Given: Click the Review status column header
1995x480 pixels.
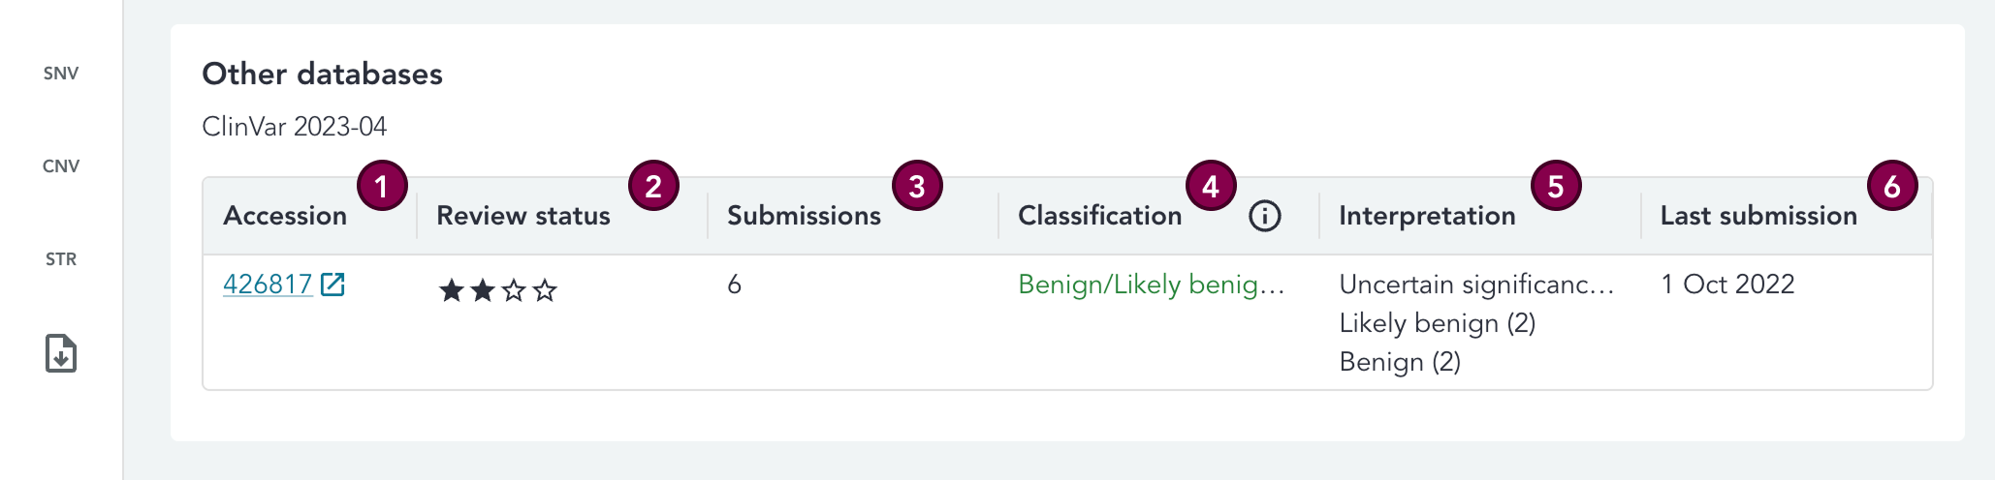Looking at the screenshot, I should [x=523, y=216].
